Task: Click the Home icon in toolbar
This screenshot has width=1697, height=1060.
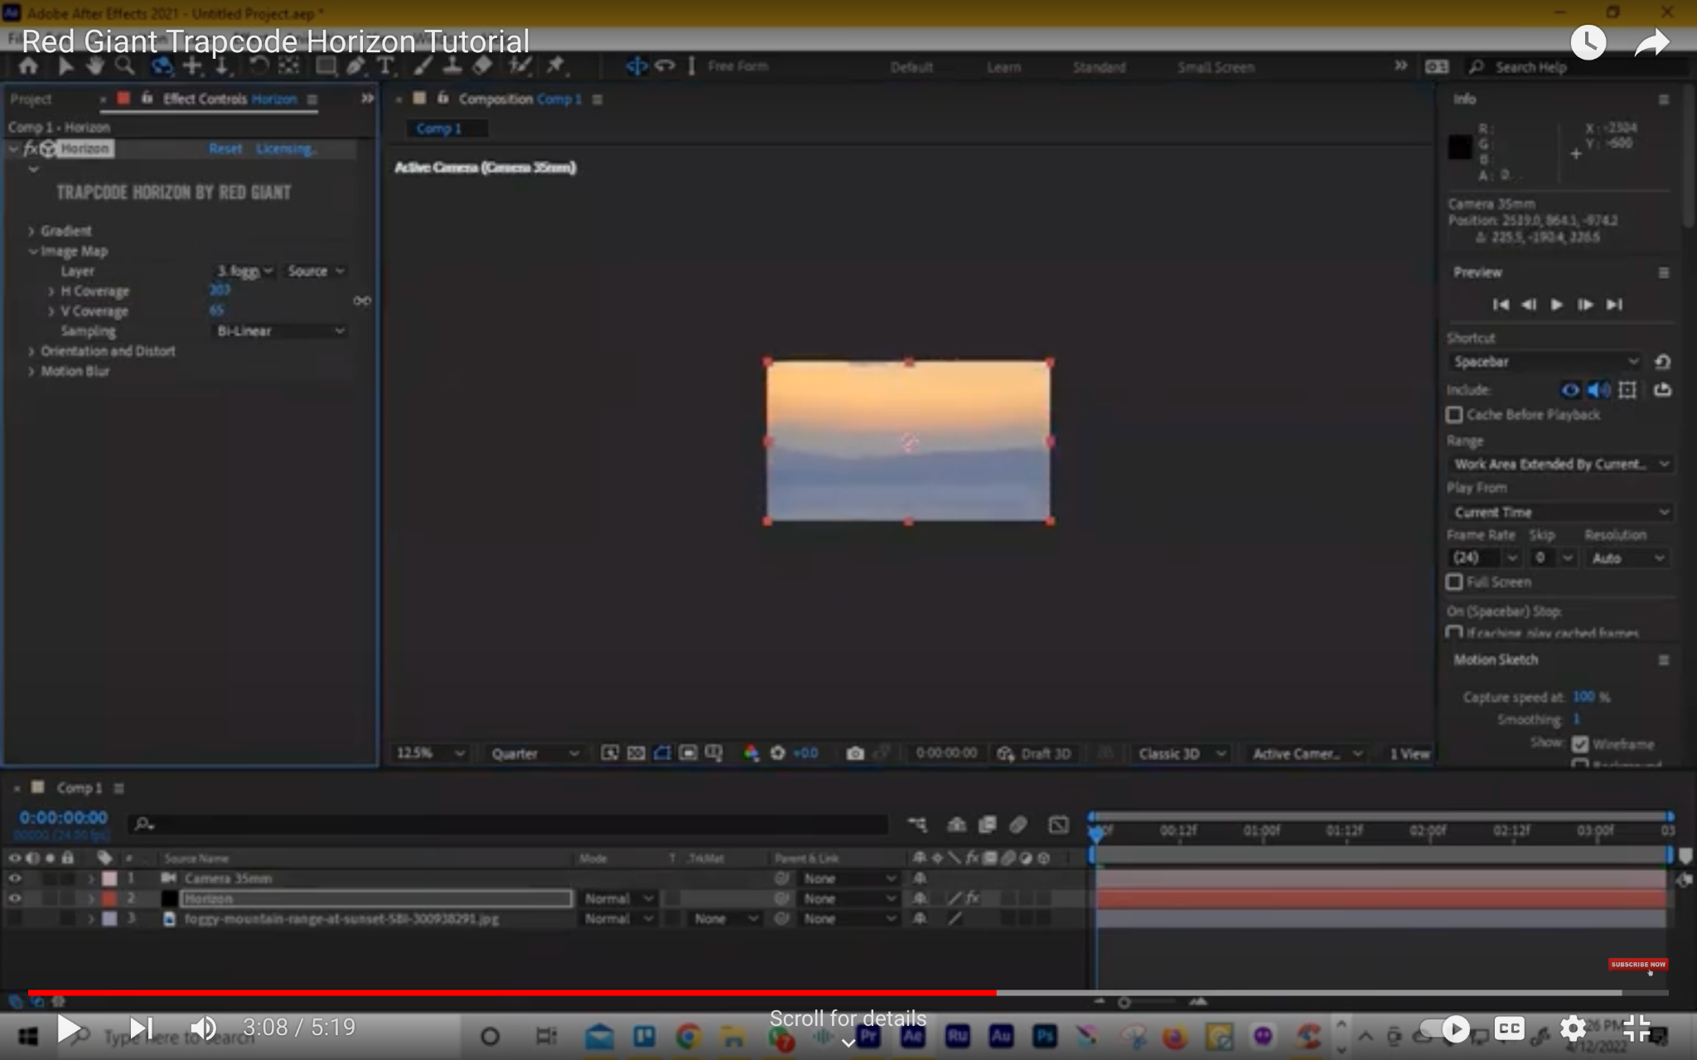Action: (28, 66)
